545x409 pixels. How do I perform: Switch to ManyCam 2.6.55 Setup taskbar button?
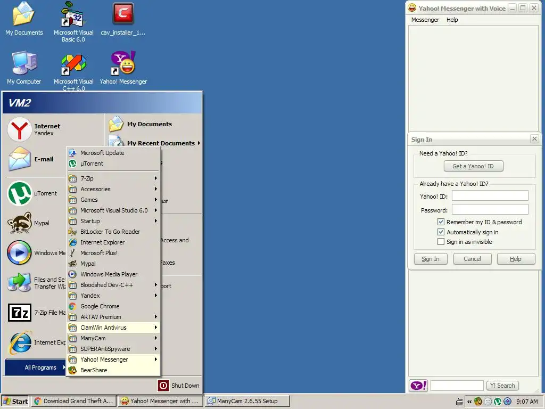click(247, 401)
